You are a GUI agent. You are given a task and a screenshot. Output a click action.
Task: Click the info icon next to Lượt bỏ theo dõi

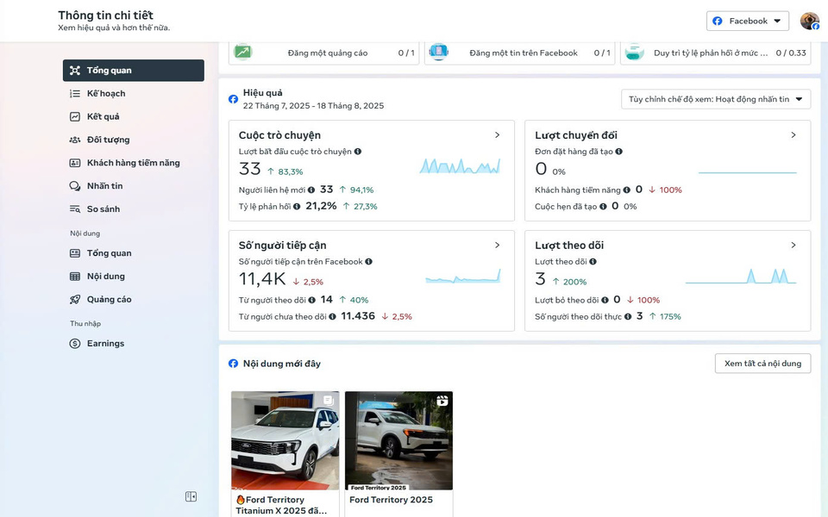[x=605, y=300]
